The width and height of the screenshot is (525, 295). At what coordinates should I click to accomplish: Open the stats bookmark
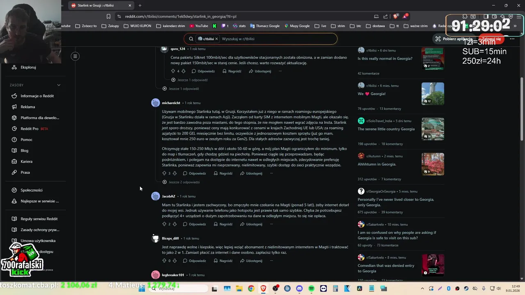pos(239,26)
